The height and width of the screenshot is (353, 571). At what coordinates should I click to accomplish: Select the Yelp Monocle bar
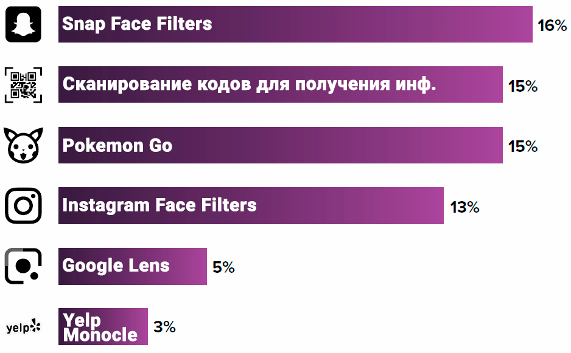tap(142, 327)
